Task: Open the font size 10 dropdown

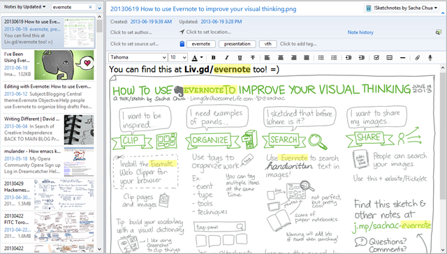Action: 178,57
